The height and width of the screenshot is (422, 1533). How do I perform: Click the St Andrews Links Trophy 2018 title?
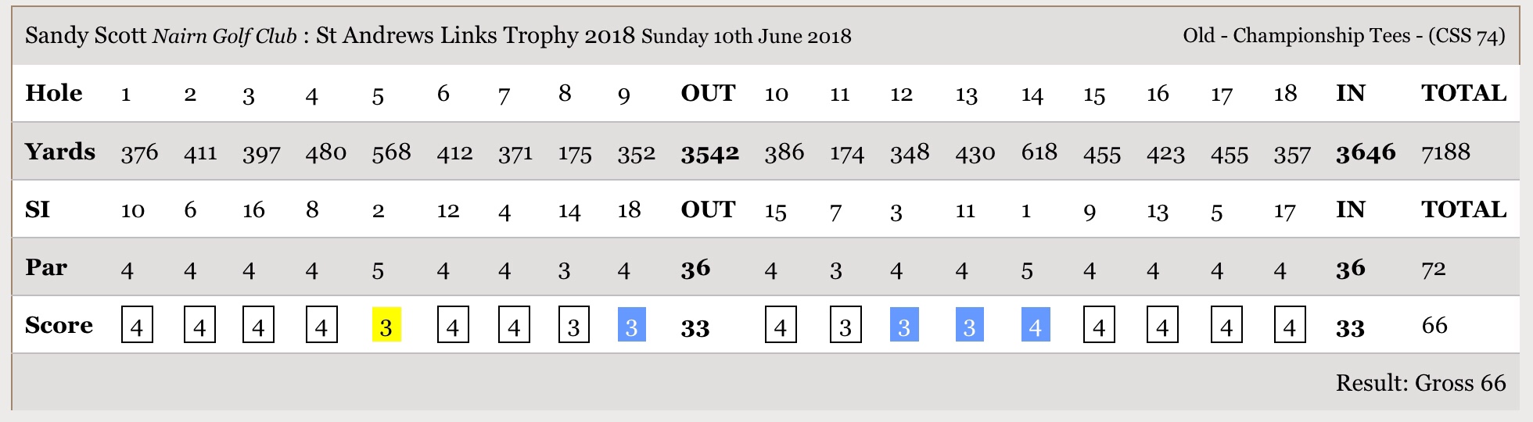(475, 36)
